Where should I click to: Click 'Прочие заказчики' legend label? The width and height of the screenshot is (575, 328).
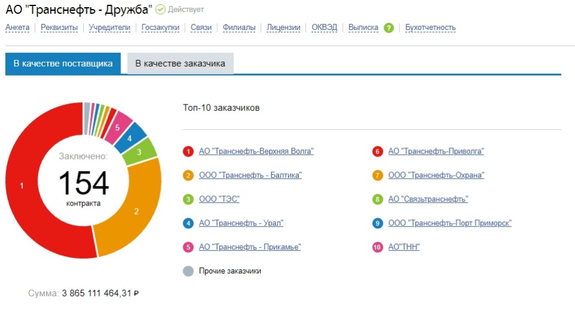click(230, 271)
